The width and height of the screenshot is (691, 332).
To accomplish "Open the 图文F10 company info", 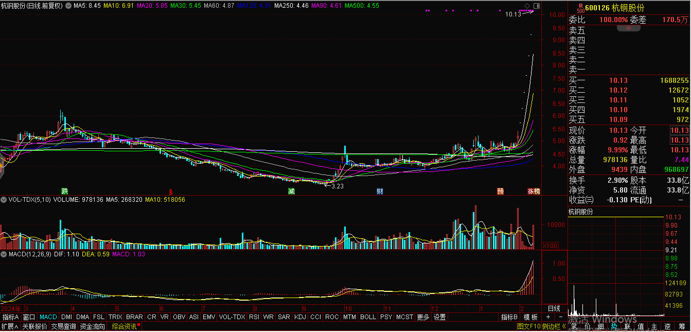I will coord(528,326).
